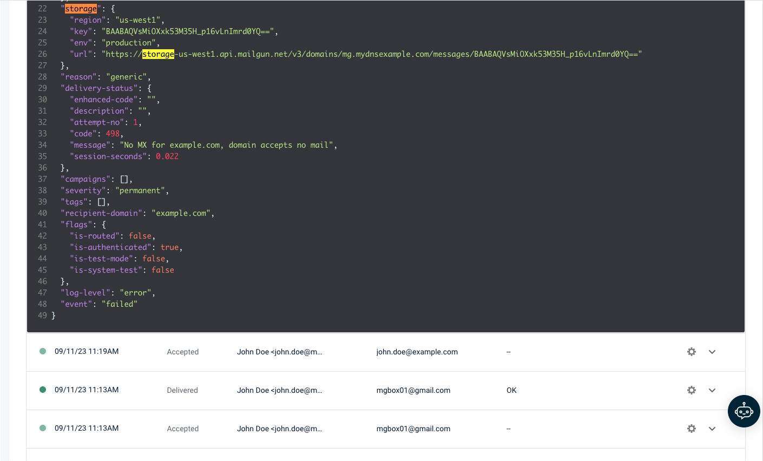
Task: Expand the Delivered log row
Action: [x=712, y=390]
